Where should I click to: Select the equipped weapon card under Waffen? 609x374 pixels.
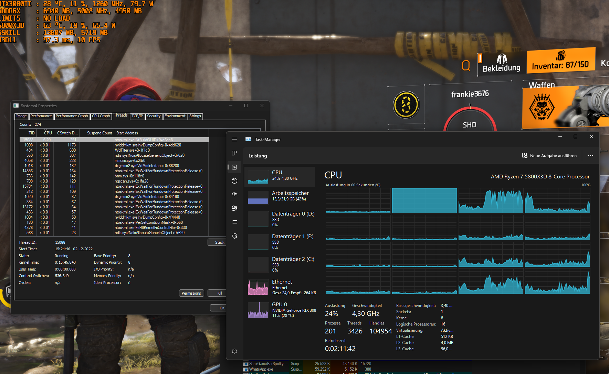coord(566,107)
